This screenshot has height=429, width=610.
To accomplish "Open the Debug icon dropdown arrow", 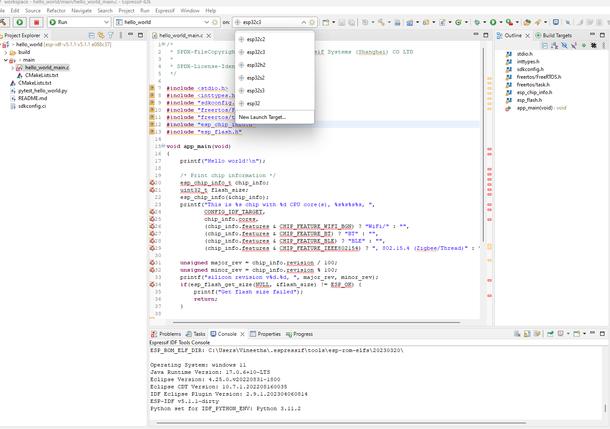I will tap(485, 22).
